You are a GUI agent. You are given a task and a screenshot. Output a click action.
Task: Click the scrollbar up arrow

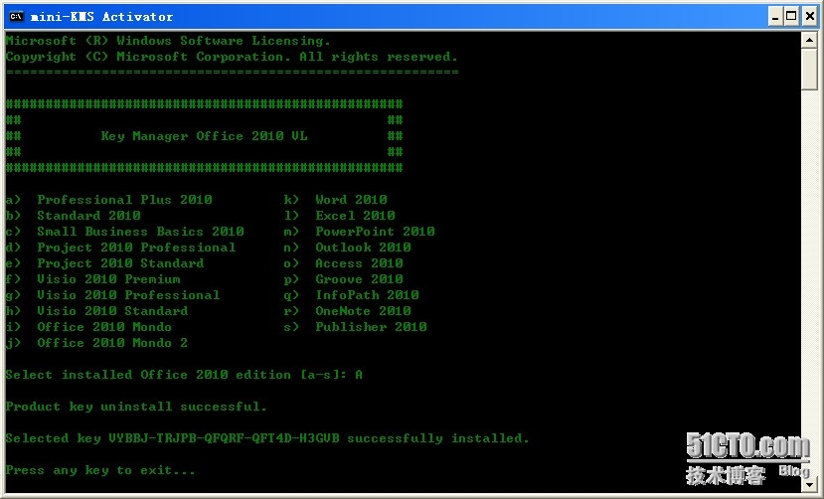point(809,40)
